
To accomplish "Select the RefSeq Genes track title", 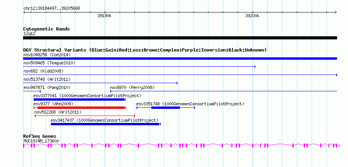I will tap(40, 136).
